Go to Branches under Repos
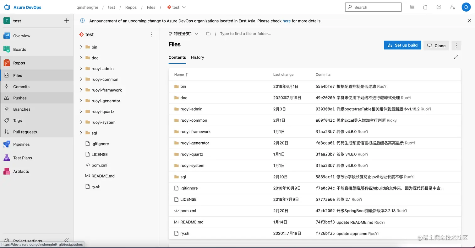The width and height of the screenshot is (475, 248). coord(37,109)
